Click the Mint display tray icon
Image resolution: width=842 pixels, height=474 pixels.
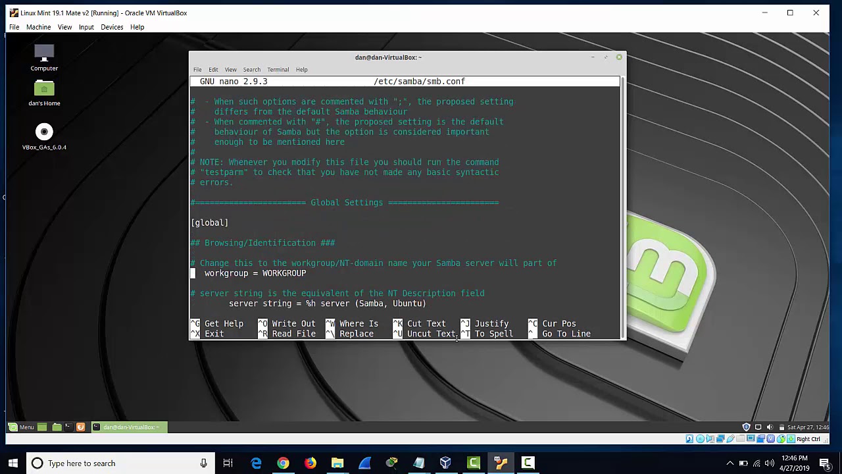pyautogui.click(x=758, y=427)
